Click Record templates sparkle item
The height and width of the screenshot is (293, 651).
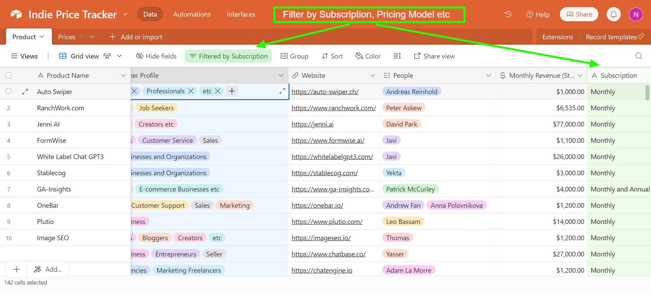tap(615, 37)
